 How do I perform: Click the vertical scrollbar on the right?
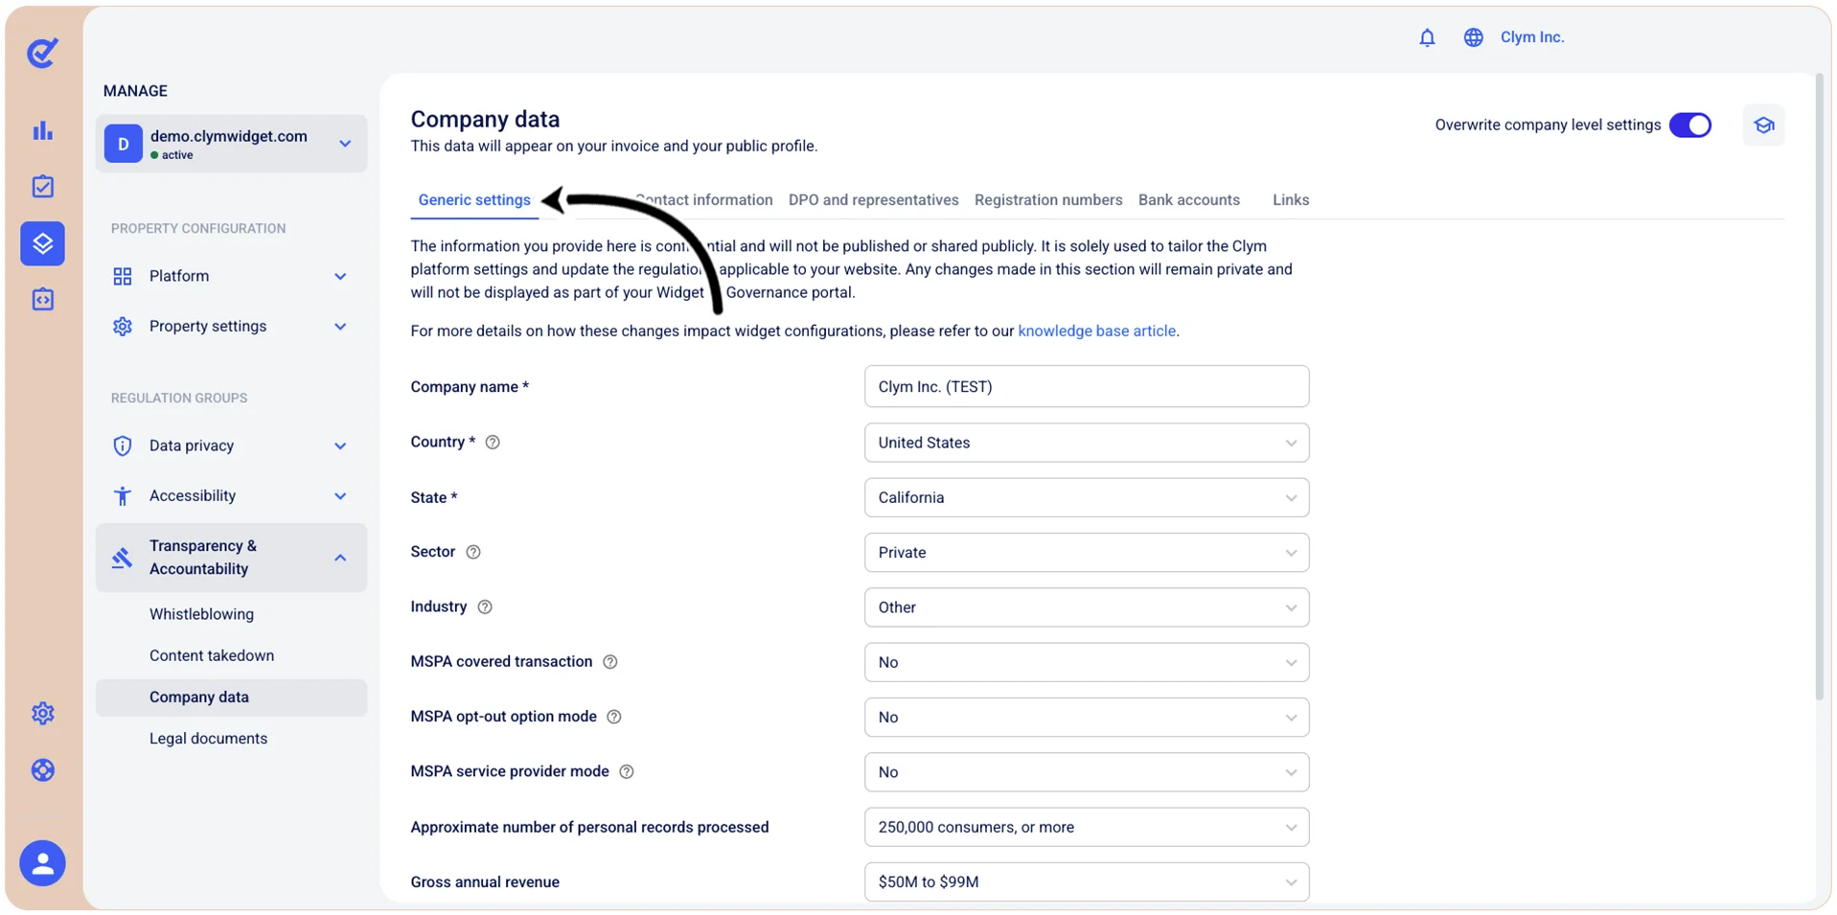pos(1819,387)
